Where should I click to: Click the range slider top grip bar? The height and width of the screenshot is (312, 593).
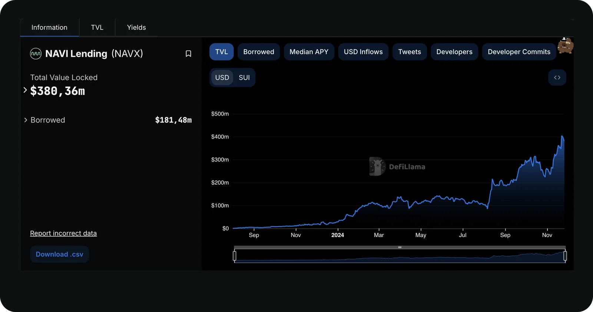(400, 247)
